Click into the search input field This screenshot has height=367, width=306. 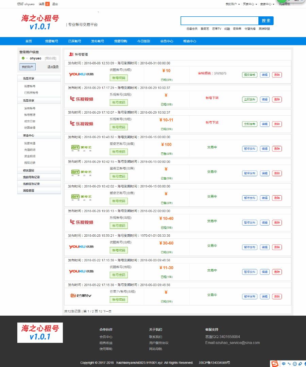pos(220,21)
